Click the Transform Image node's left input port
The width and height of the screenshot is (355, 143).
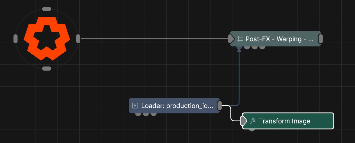[243, 121]
